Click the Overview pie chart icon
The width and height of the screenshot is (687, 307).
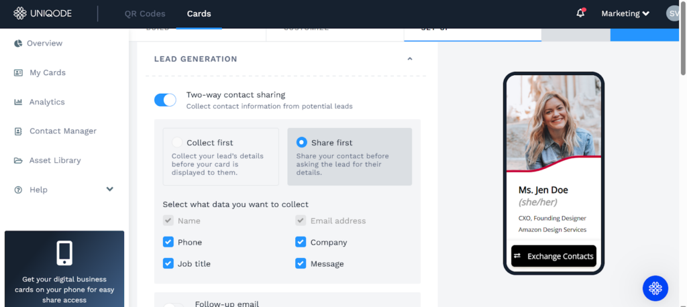click(18, 44)
